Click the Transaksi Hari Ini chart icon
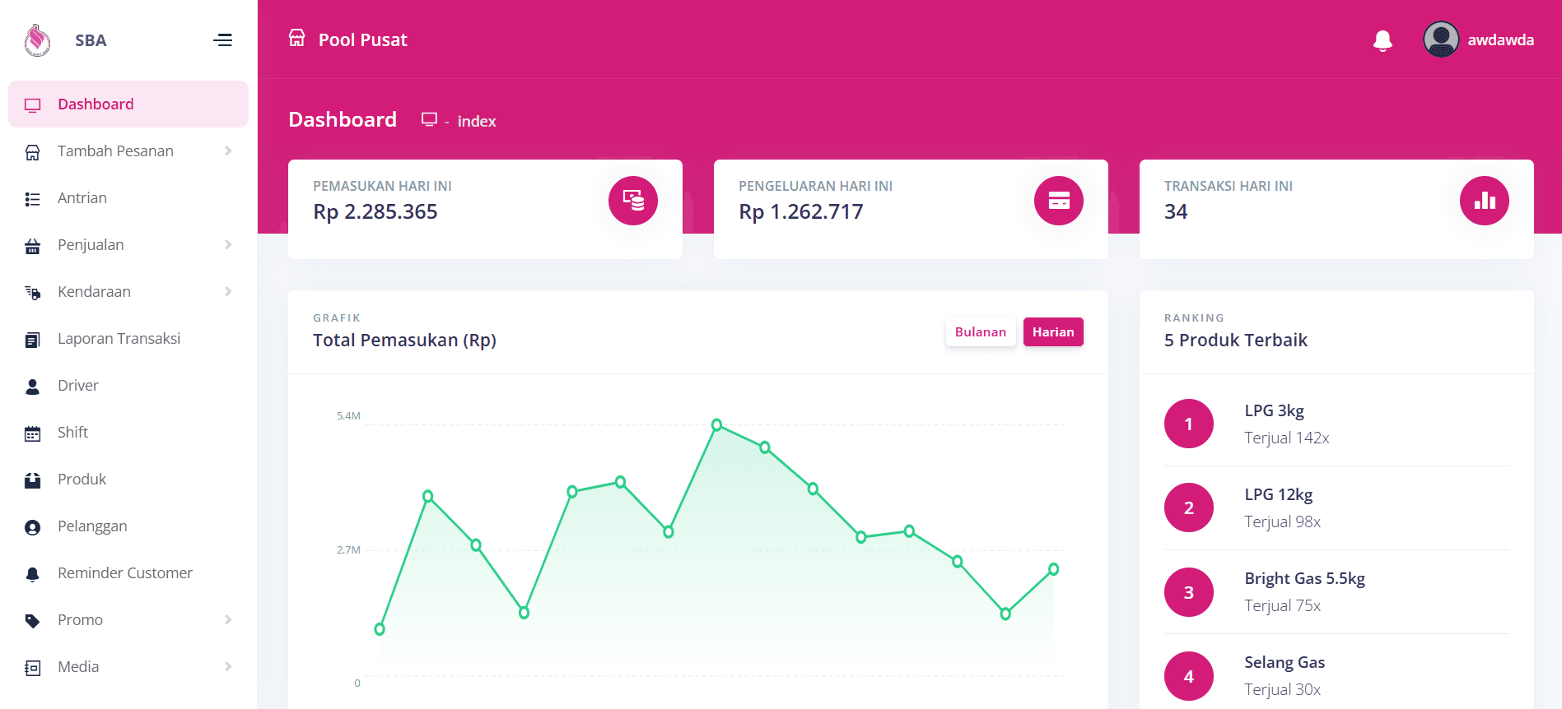 (1485, 201)
